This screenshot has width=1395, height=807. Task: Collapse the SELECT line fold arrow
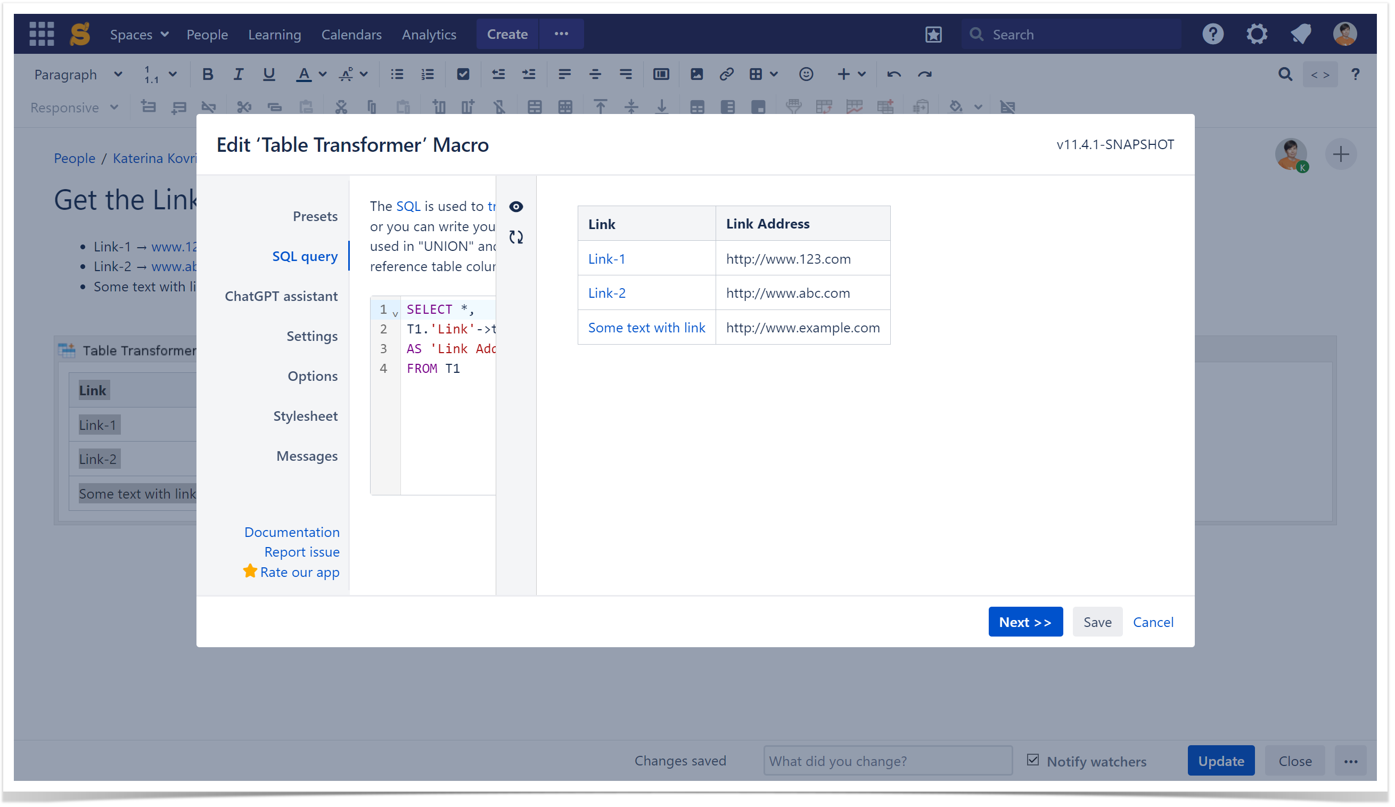coord(395,314)
